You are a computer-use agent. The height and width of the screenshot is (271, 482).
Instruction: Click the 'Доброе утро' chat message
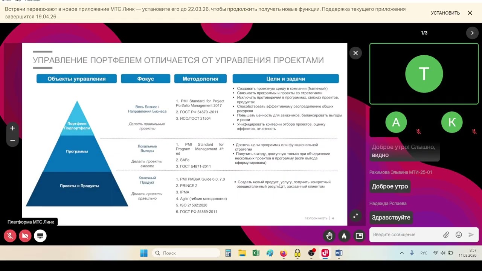[x=390, y=186]
